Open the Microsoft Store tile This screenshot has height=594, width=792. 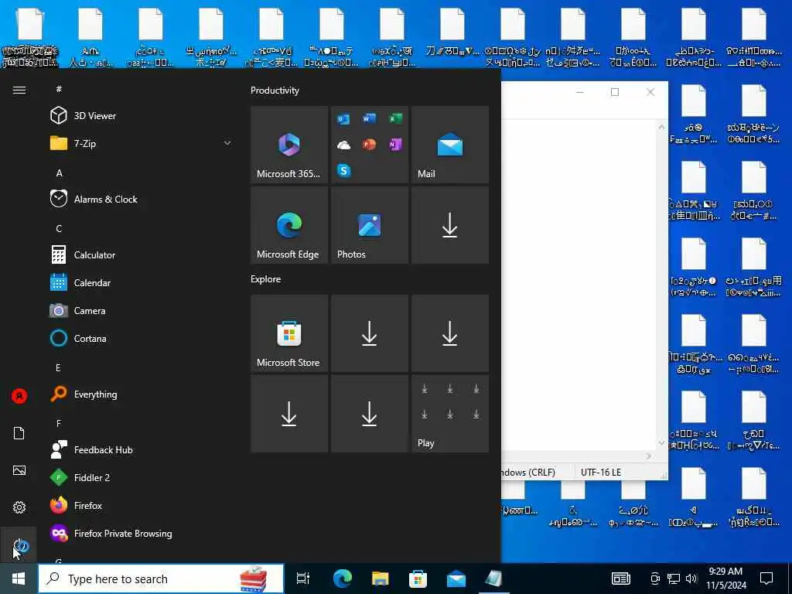point(289,333)
